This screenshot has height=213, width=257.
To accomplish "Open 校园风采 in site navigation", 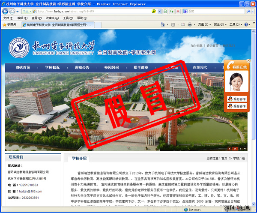I will point(111,68).
